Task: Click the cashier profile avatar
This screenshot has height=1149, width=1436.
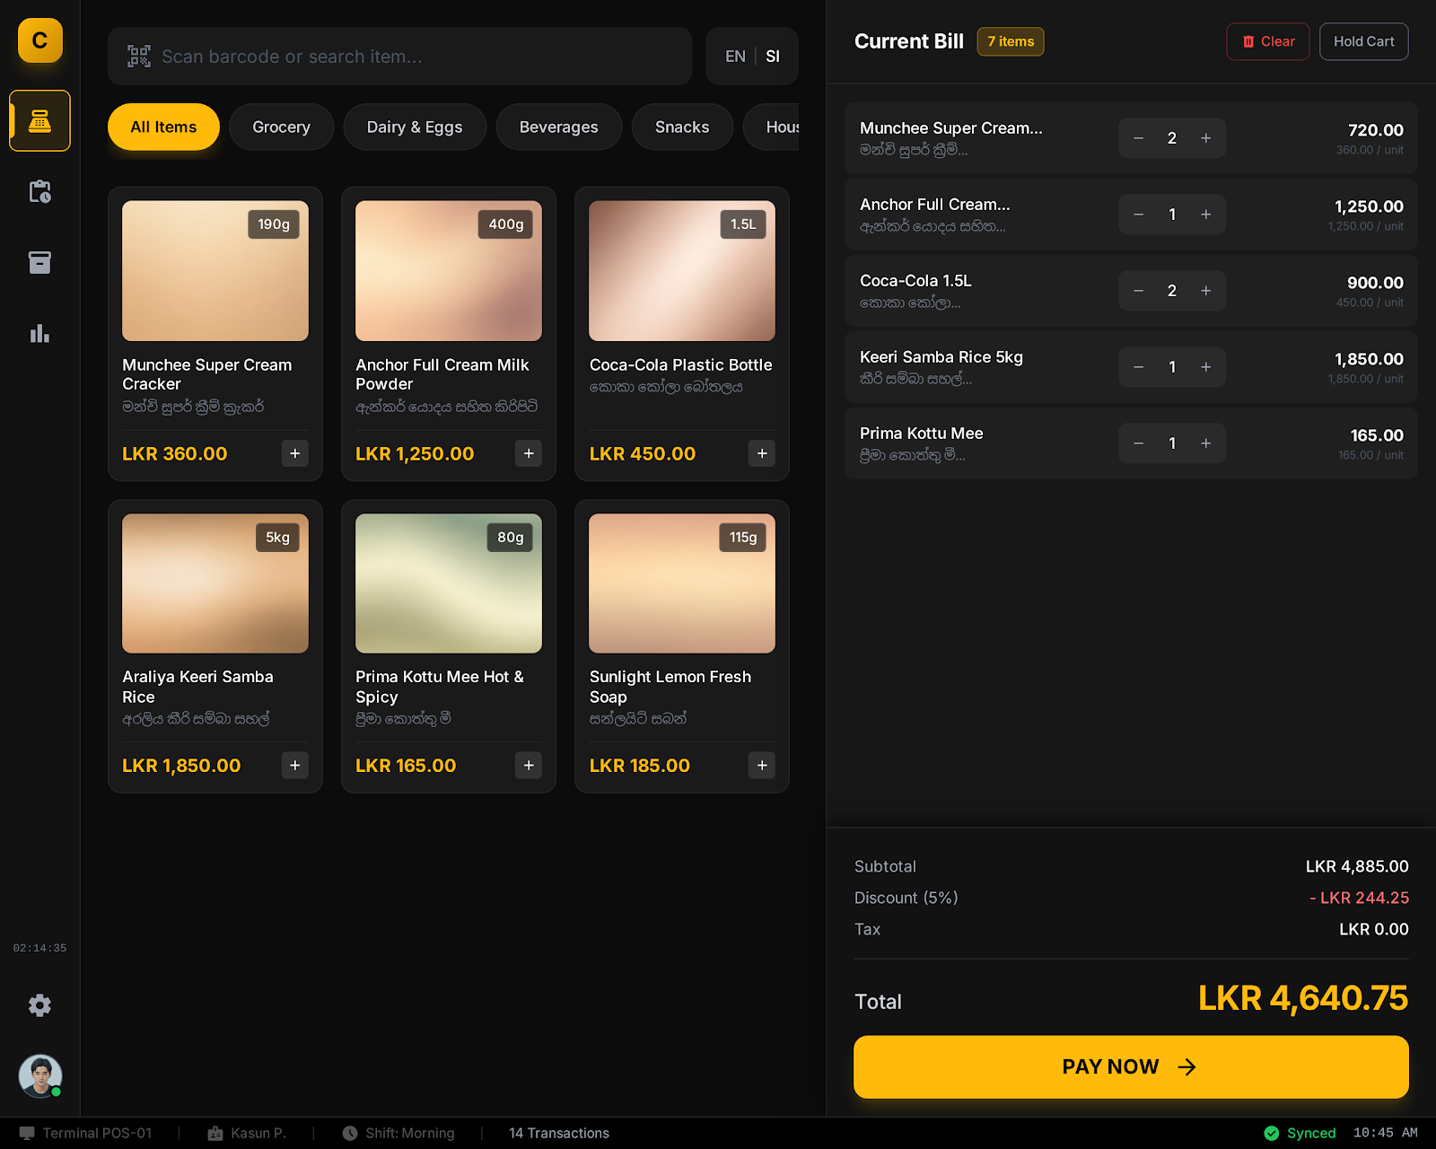Action: click(x=39, y=1075)
